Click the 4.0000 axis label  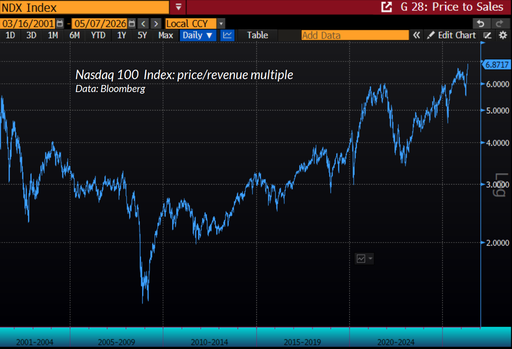(x=497, y=143)
